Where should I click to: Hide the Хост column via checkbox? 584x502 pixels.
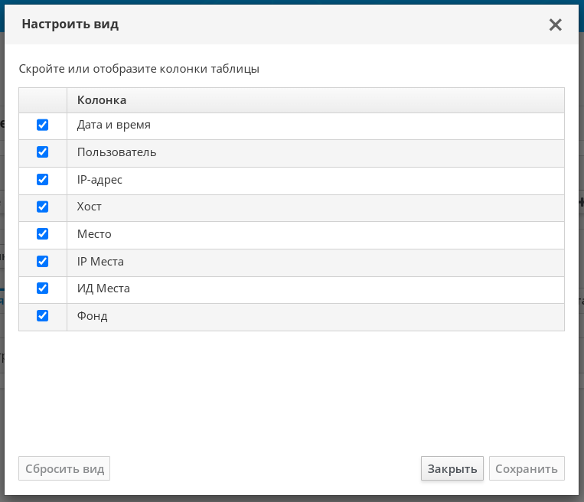[x=43, y=207]
